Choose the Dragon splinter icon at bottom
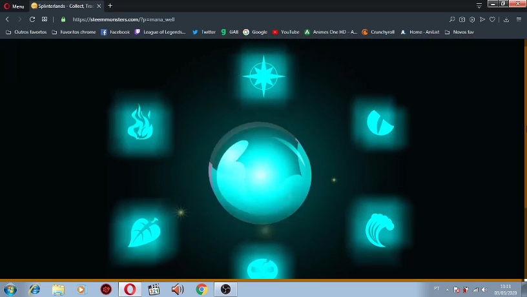 tap(262, 268)
